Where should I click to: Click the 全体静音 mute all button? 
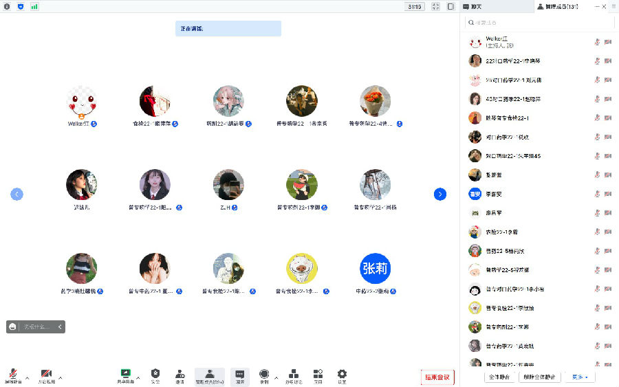(499, 377)
